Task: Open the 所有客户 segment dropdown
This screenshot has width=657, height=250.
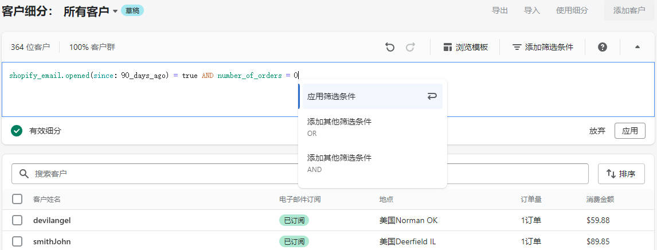Action: 91,11
